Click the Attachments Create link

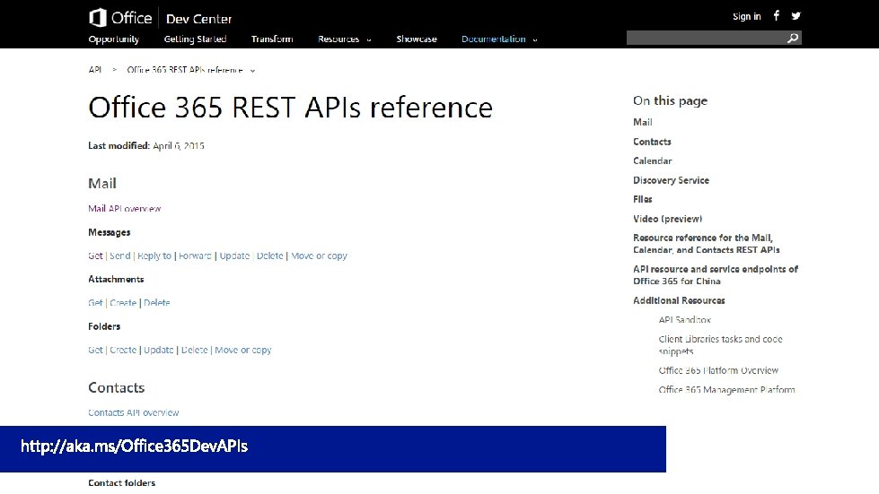(x=123, y=303)
